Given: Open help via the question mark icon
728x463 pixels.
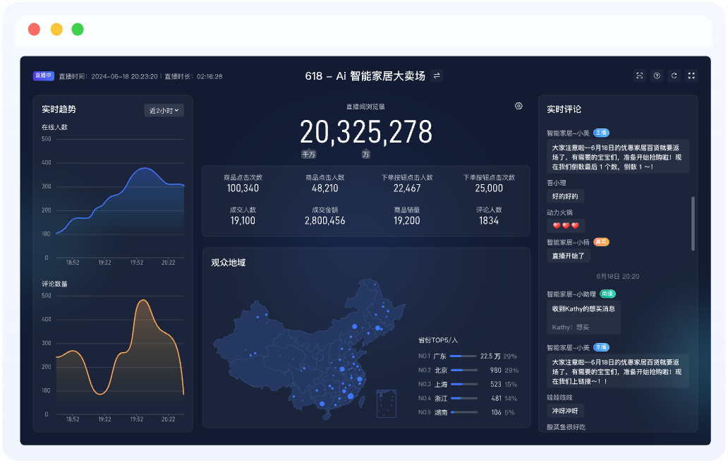Looking at the screenshot, I should (x=657, y=76).
